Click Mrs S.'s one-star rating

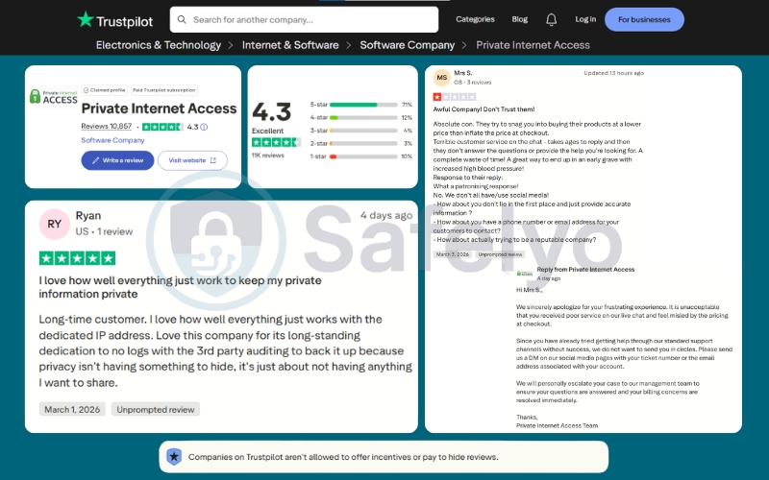(455, 97)
